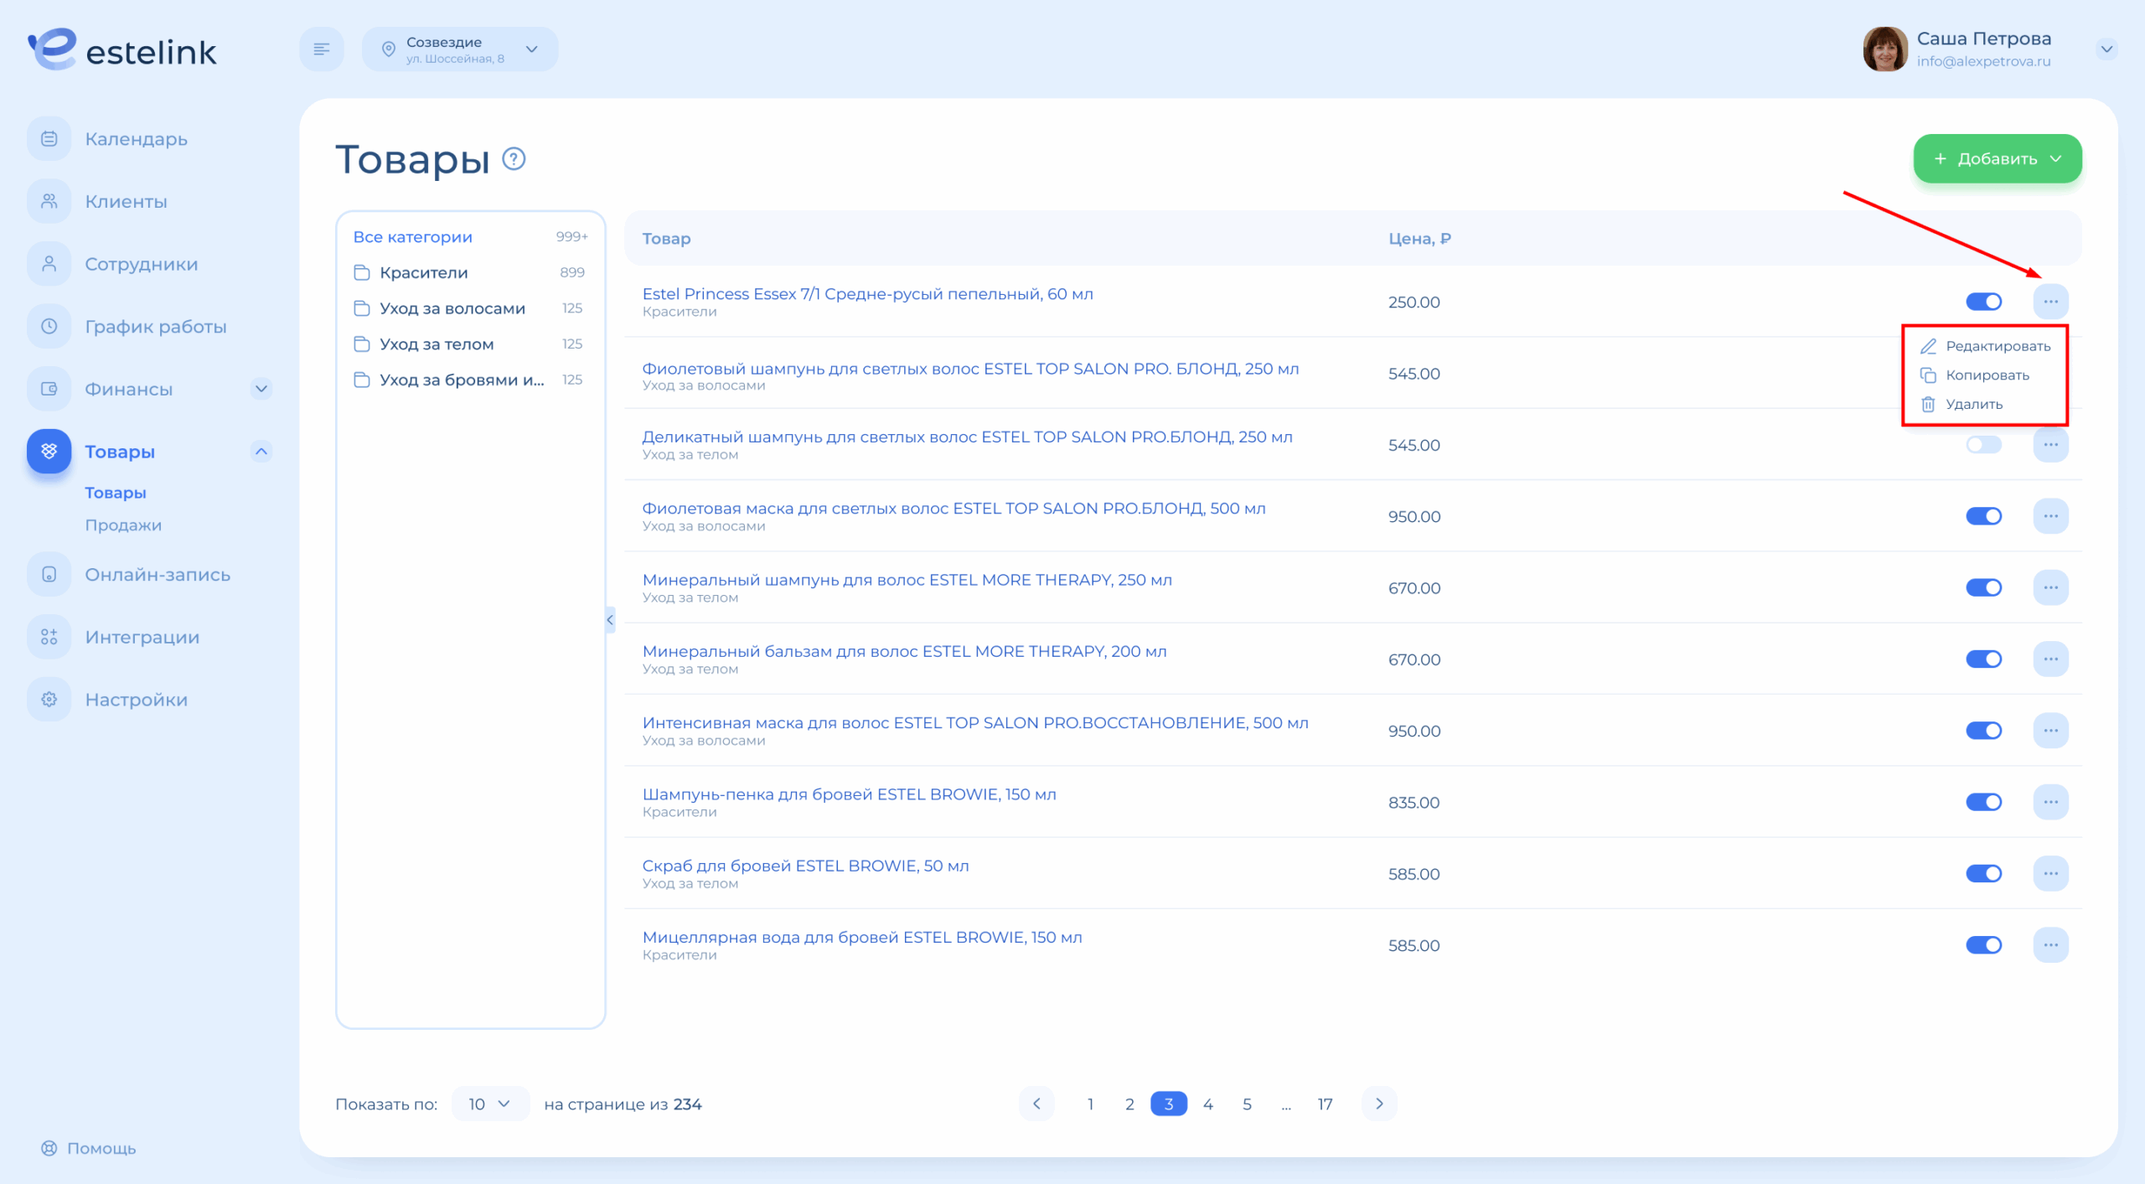Collapse sidebar with the menu icon button
This screenshot has width=2145, height=1184.
click(322, 49)
